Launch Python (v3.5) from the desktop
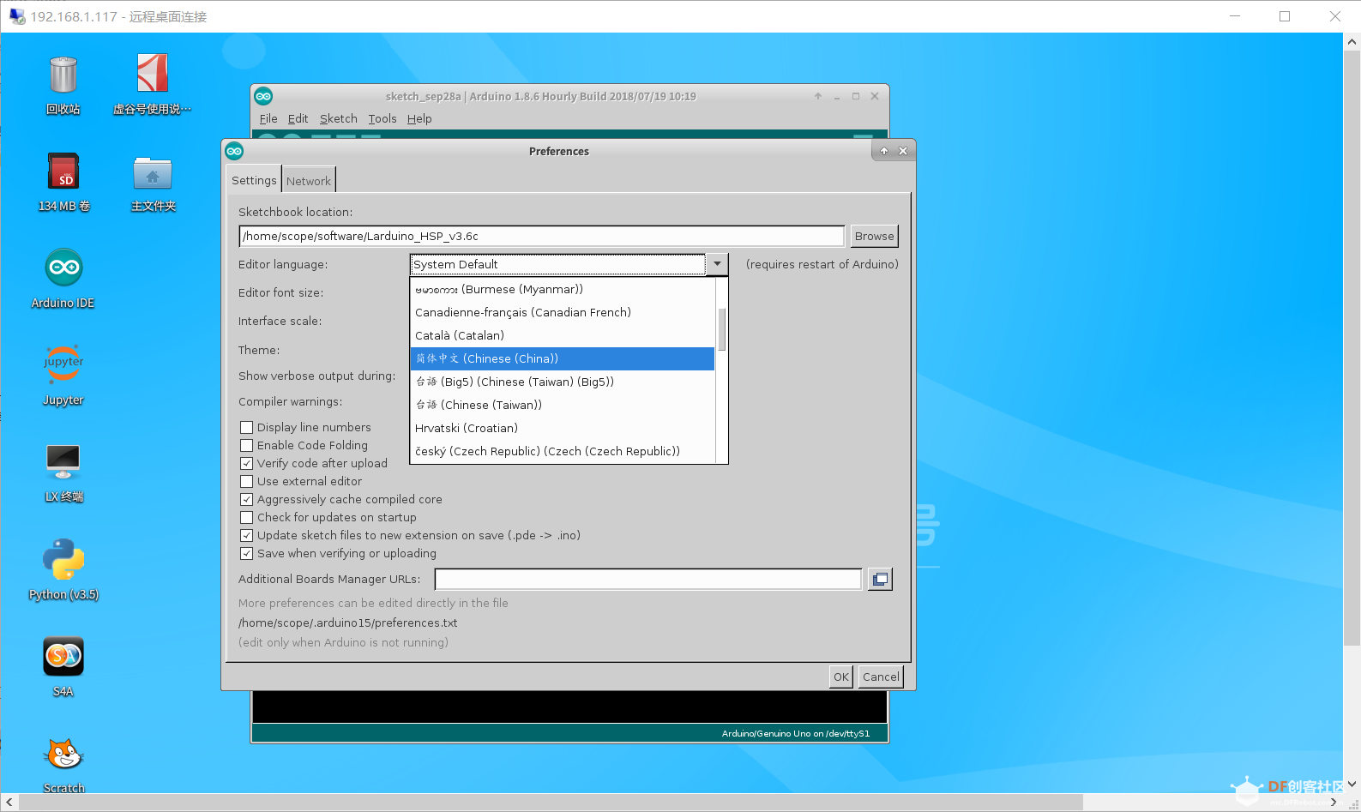Image resolution: width=1361 pixels, height=812 pixels. pyautogui.click(x=63, y=560)
